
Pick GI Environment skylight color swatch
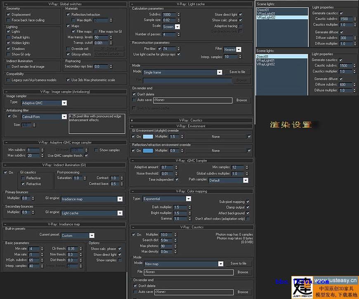pyautogui.click(x=148, y=137)
